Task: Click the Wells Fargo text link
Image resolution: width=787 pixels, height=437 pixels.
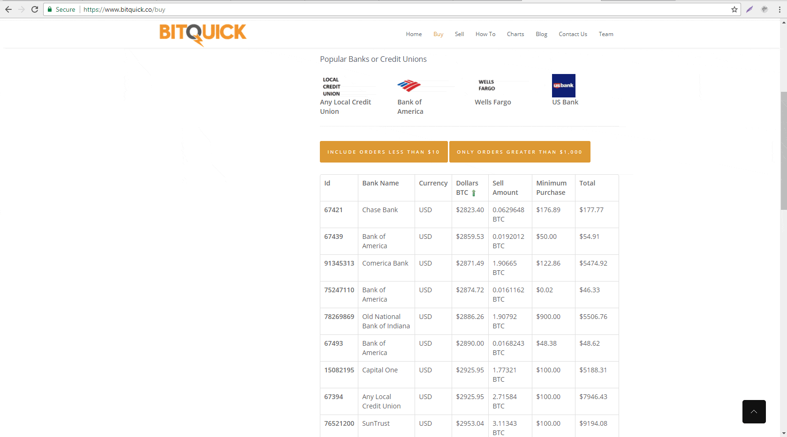Action: 492,102
